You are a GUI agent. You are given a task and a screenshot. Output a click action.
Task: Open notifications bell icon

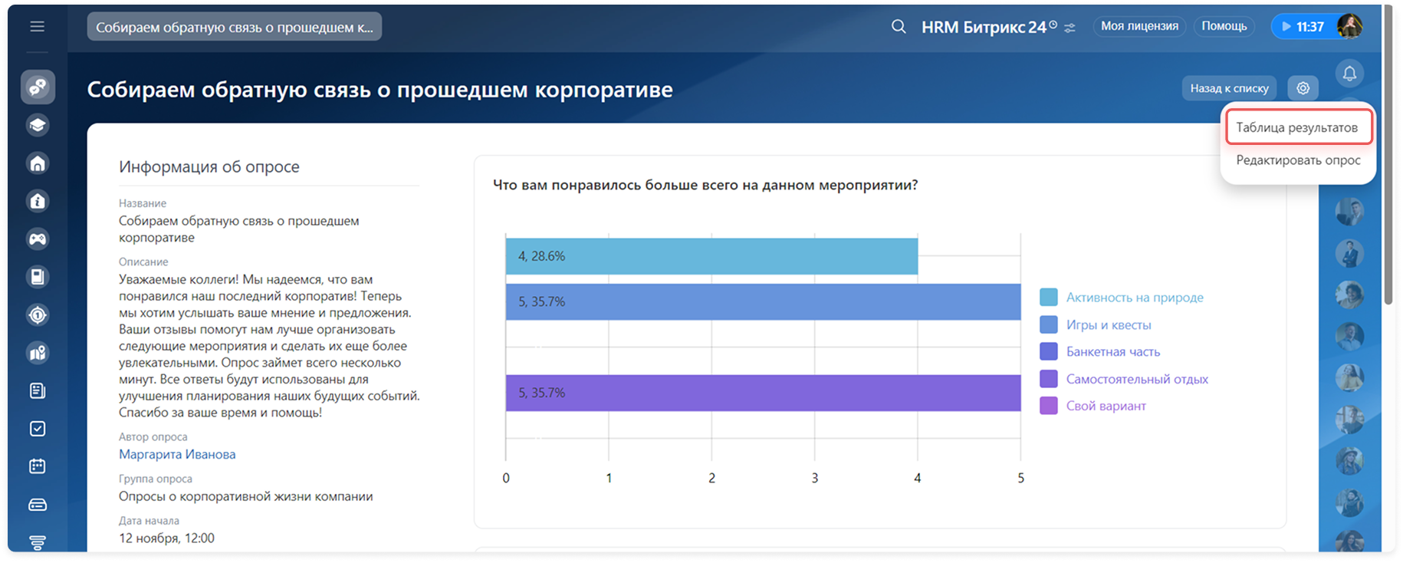tap(1349, 74)
